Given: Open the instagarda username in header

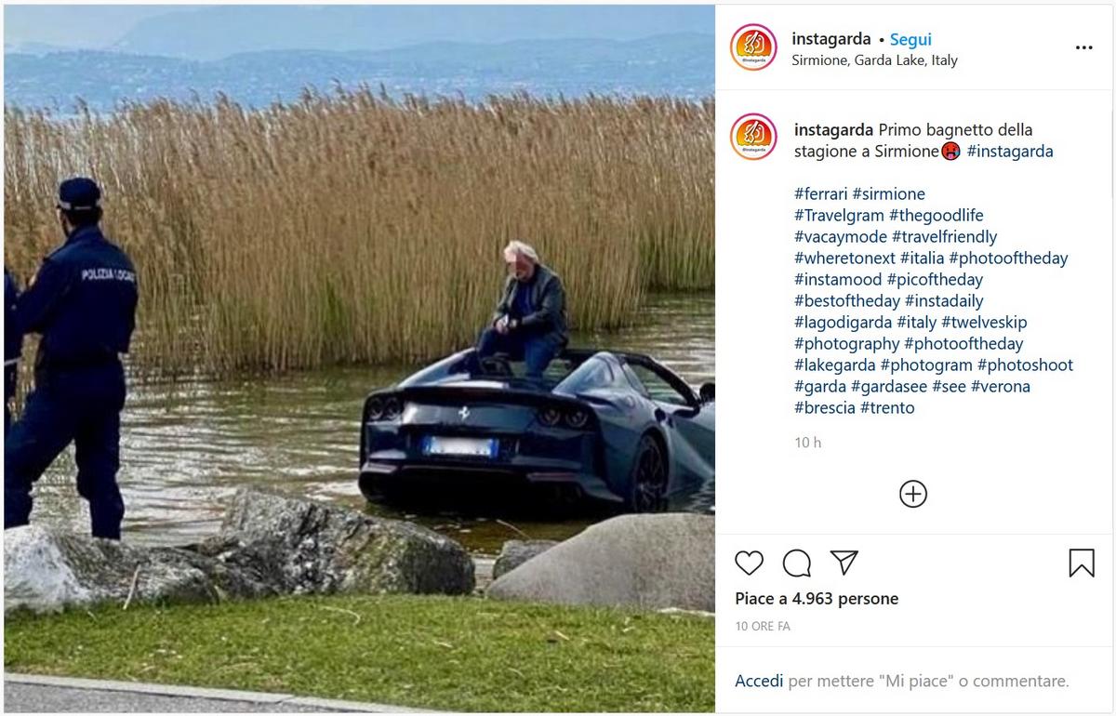Looking at the screenshot, I should pos(831,39).
